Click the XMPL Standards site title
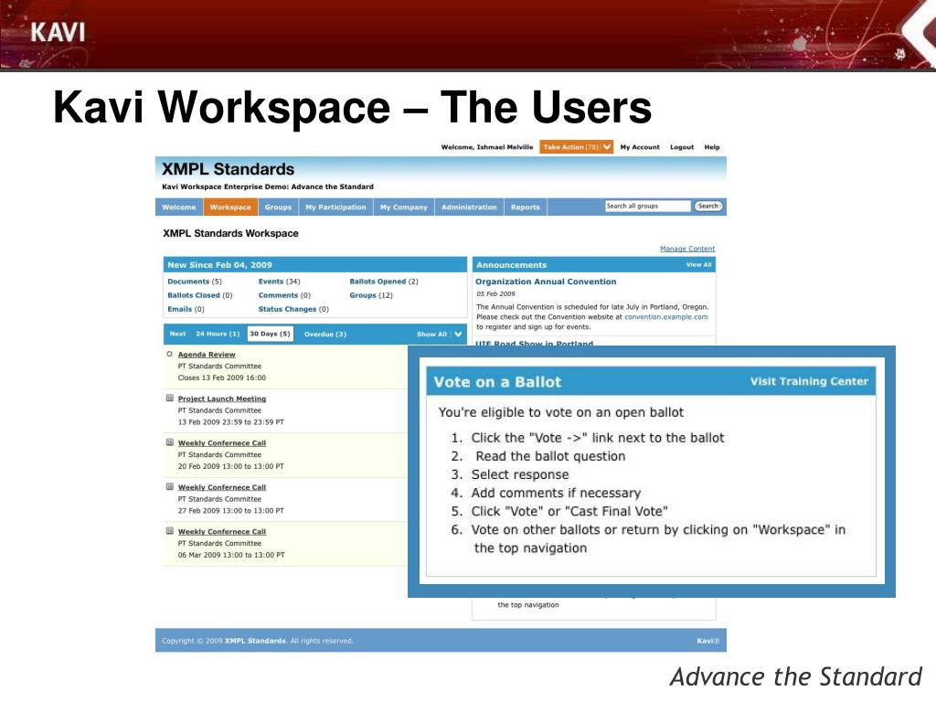 pos(228,169)
